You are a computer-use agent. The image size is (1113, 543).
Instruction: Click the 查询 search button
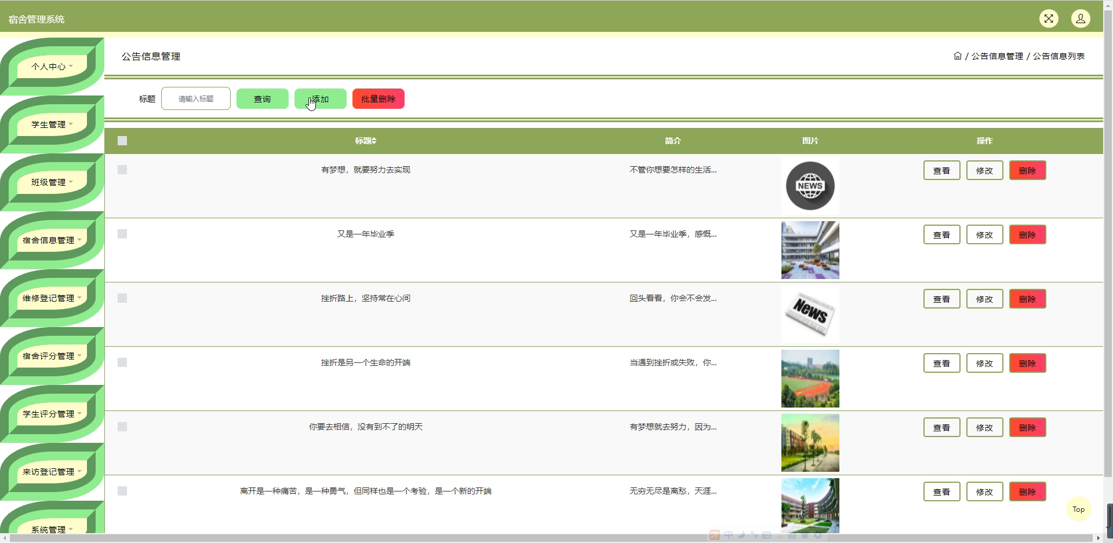(263, 99)
